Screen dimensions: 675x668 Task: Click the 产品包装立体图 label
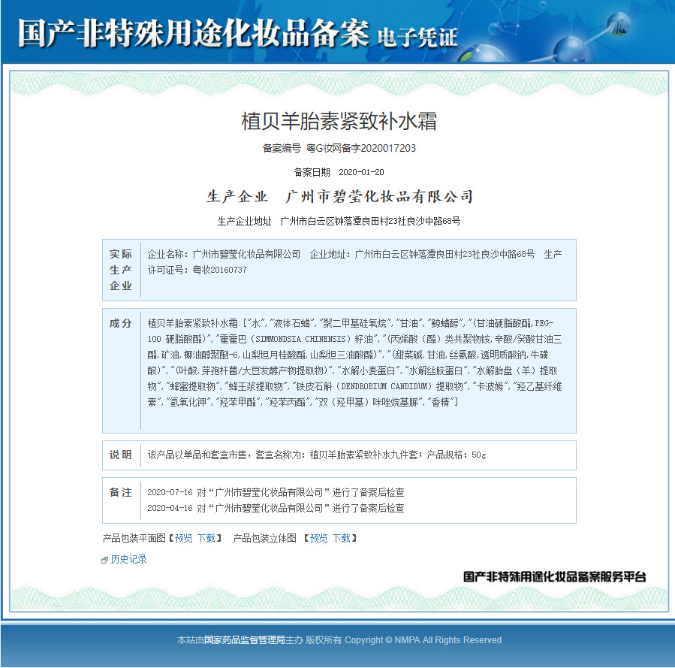pyautogui.click(x=265, y=538)
